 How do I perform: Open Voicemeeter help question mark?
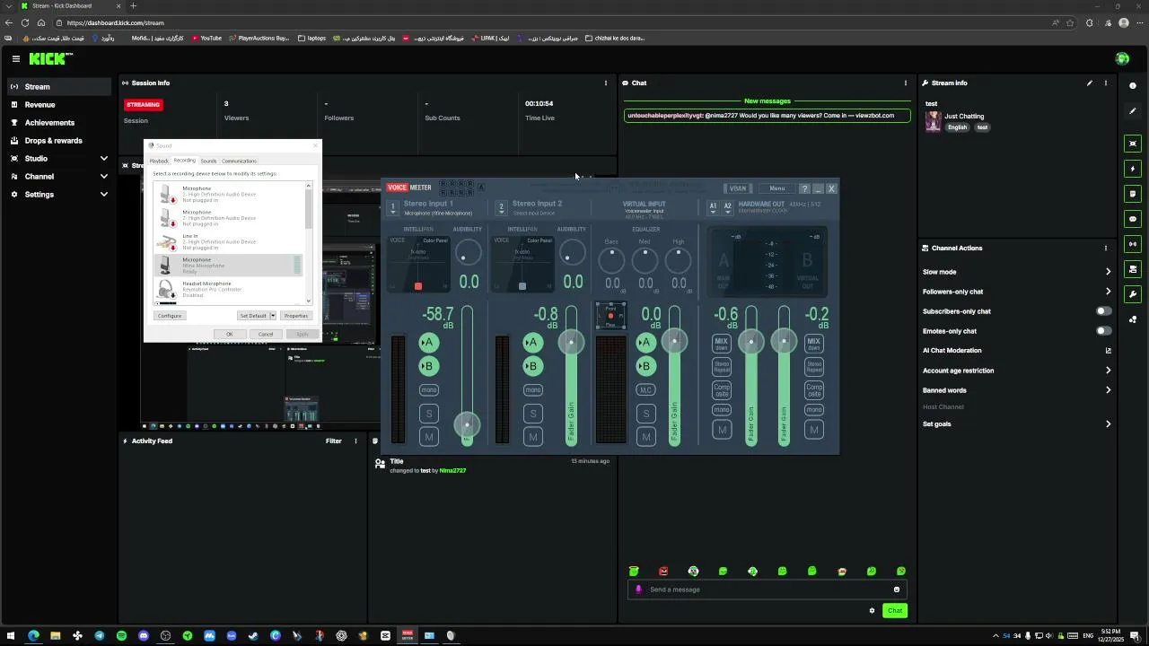coord(804,188)
